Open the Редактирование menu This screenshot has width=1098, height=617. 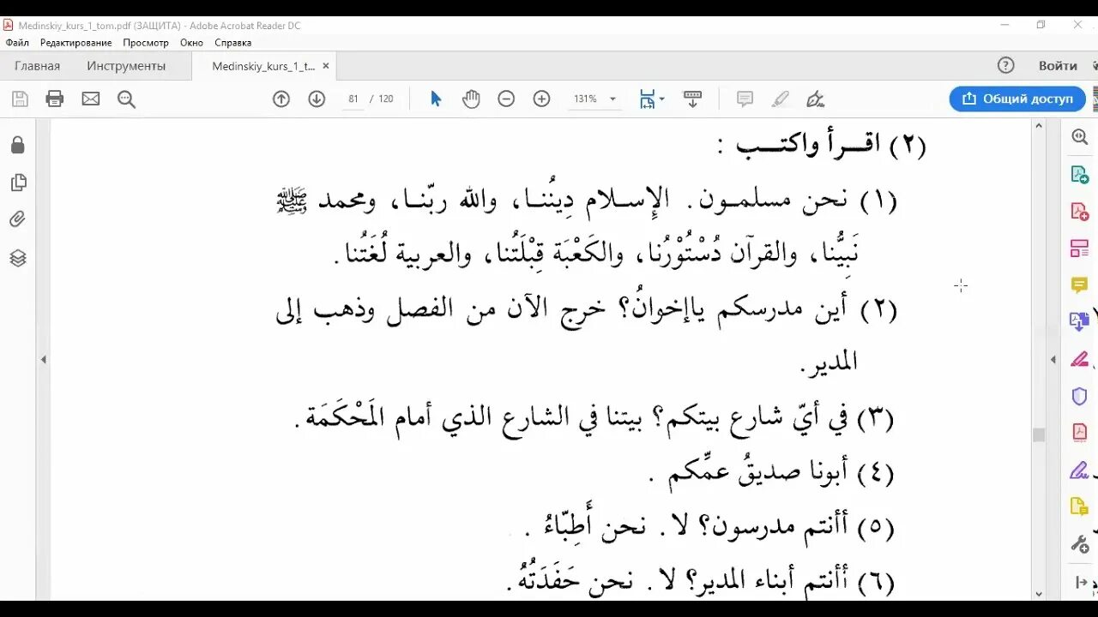tap(75, 42)
